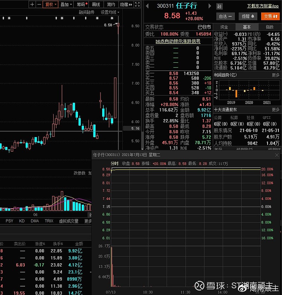The height and width of the screenshot is (295, 282).
Task: Click the 社保 shareholder category
Action: tap(250, 118)
